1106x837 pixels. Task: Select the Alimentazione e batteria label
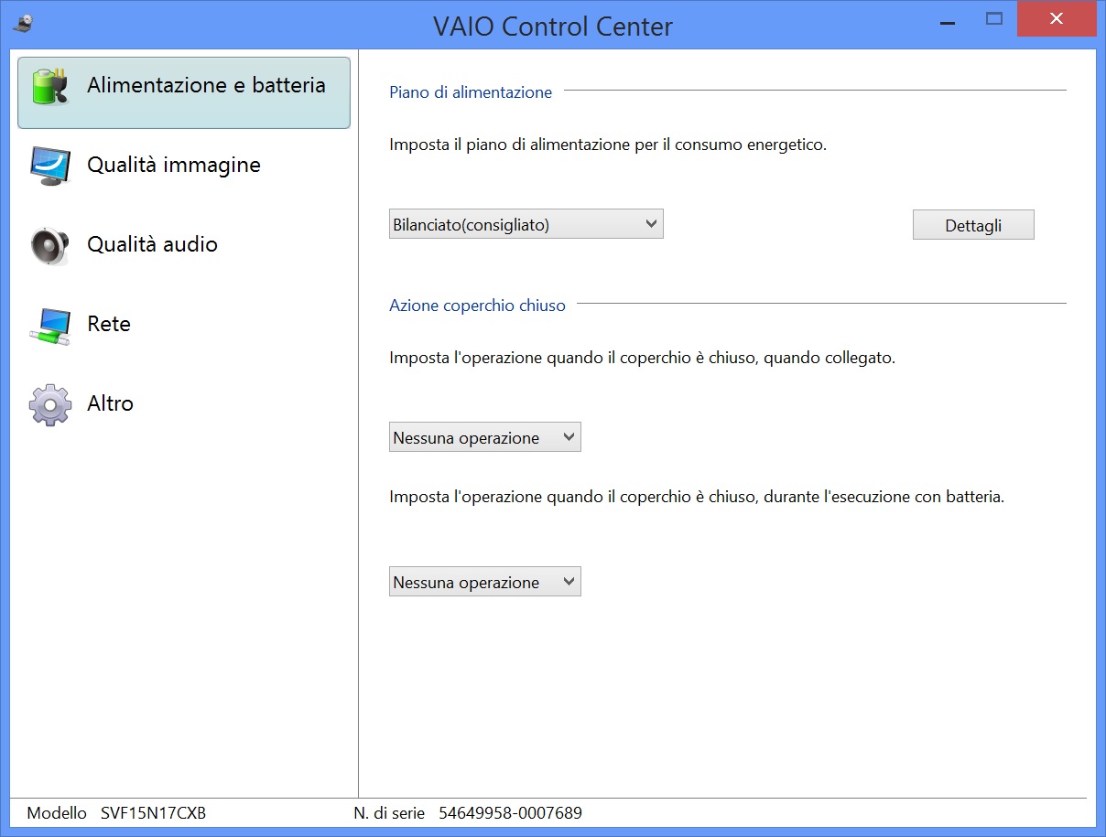206,85
